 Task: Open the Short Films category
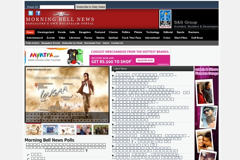[x=181, y=38]
